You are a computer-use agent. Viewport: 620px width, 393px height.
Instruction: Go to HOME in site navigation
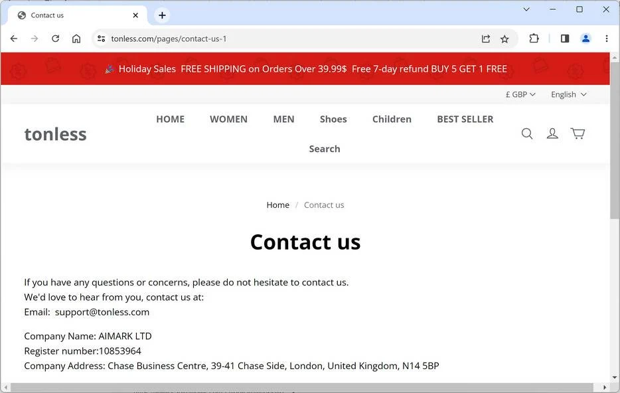click(171, 119)
